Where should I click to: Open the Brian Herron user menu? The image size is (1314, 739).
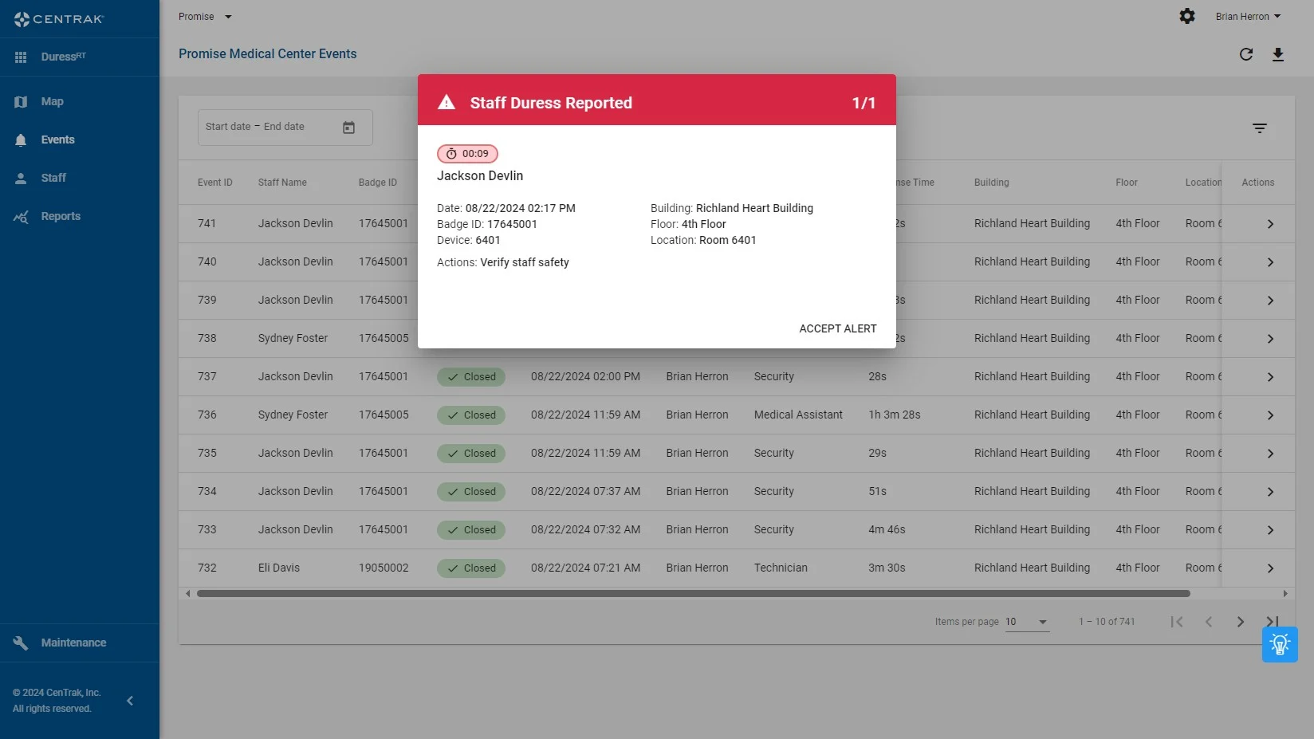click(1248, 17)
